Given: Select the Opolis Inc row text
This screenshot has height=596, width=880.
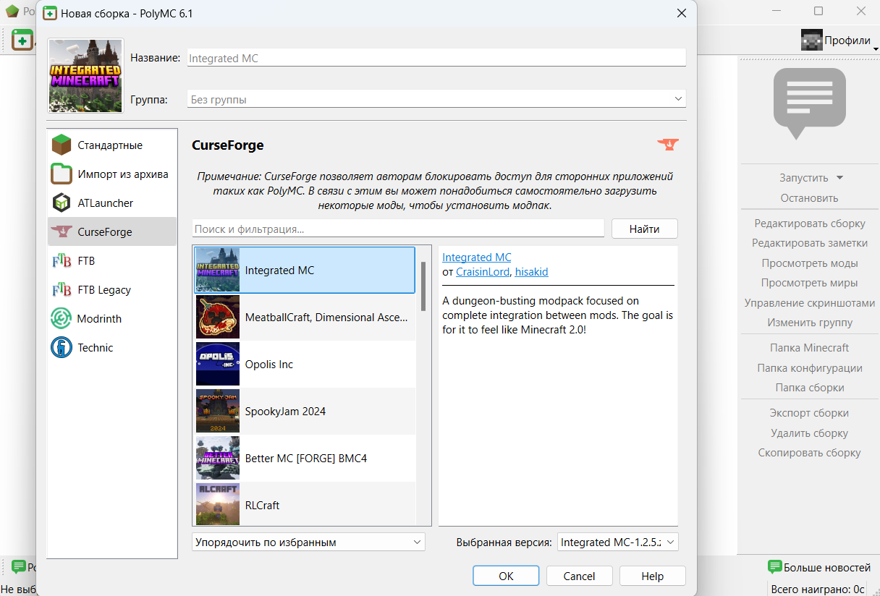Looking at the screenshot, I should point(269,364).
